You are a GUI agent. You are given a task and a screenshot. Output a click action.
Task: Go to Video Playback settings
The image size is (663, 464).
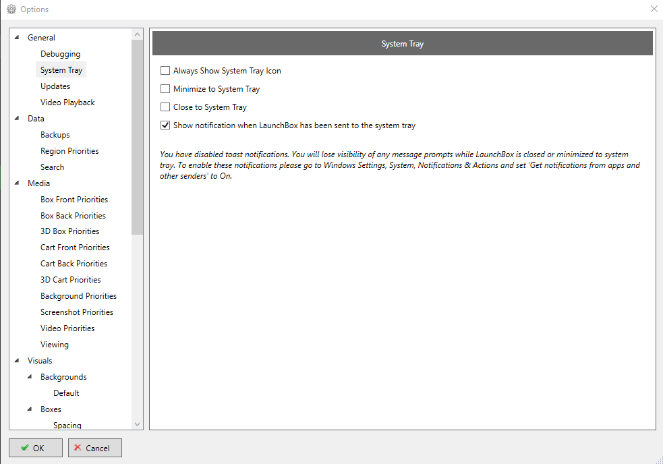(x=67, y=103)
